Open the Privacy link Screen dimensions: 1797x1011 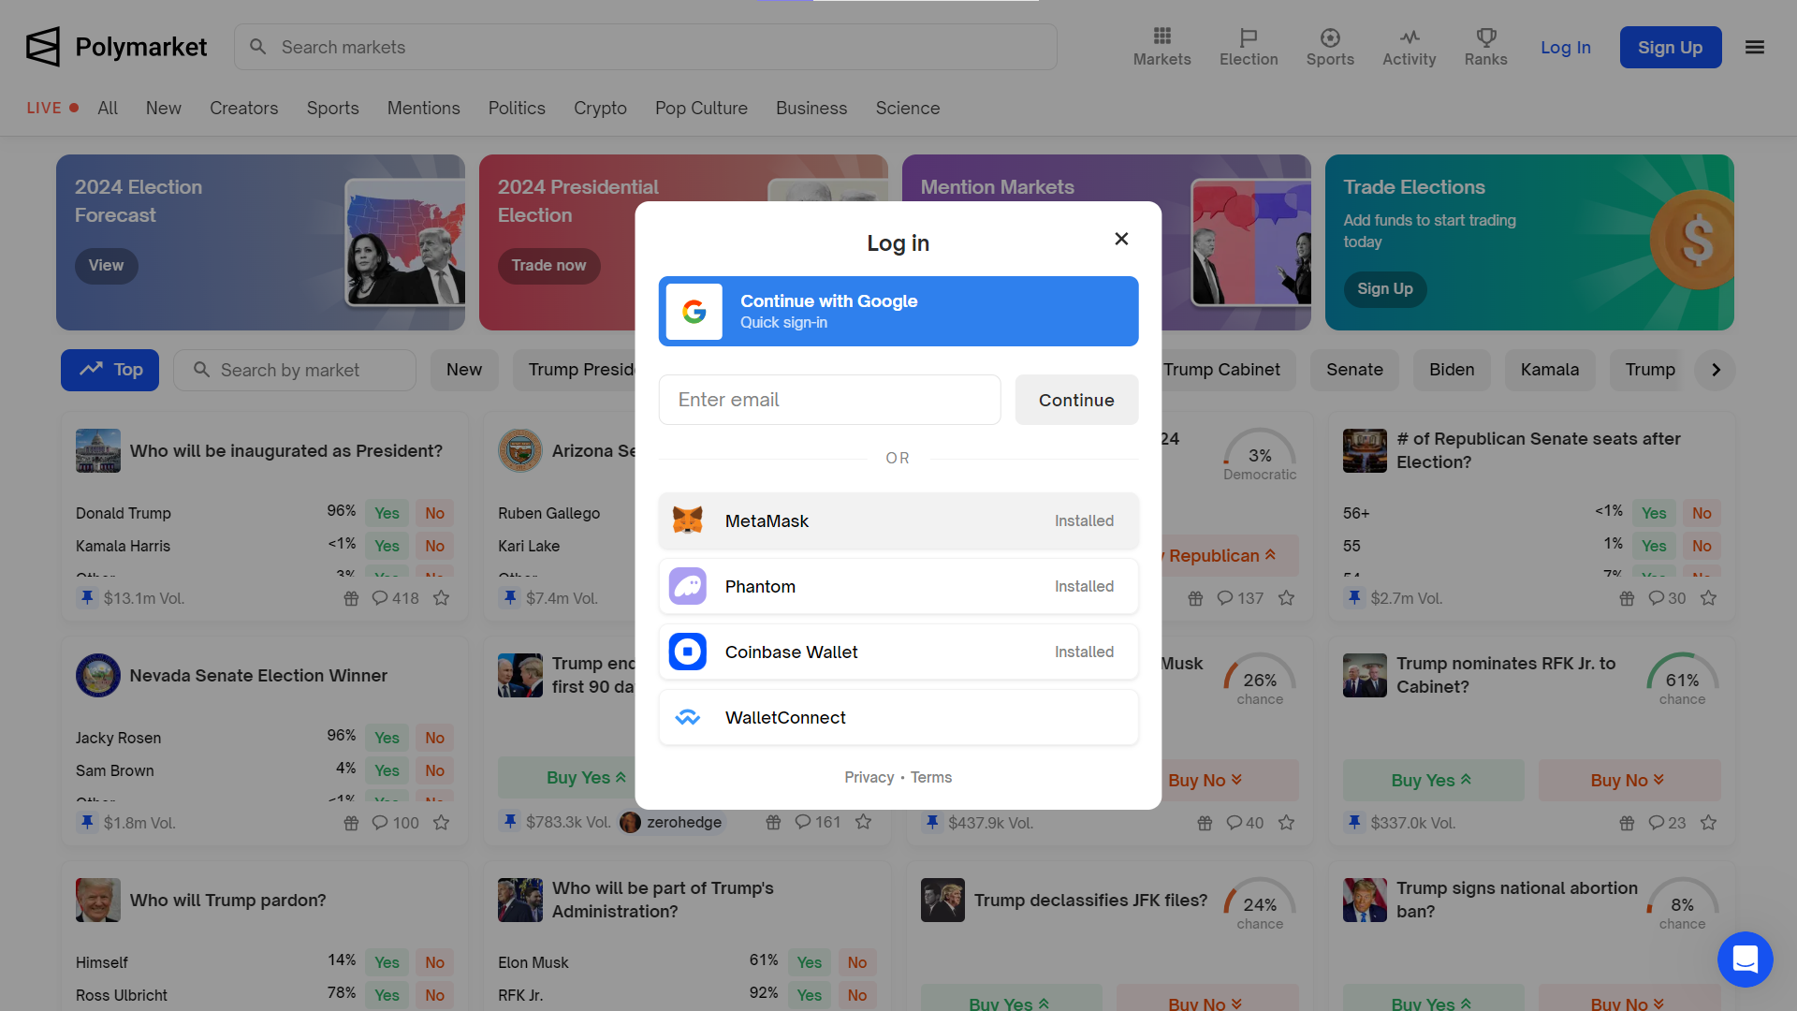click(x=869, y=777)
